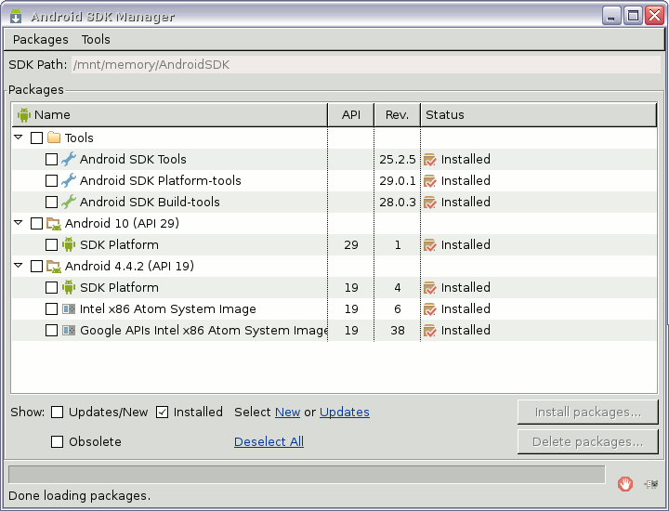Viewport: 669px width, 511px height.
Task: Check the API 19 SDK Platform checkbox
Action: [52, 287]
